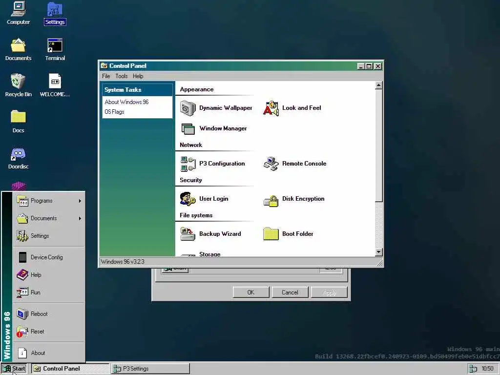This screenshot has height=375, width=500.
Task: Open the File menu in Control Panel
Action: 106,76
